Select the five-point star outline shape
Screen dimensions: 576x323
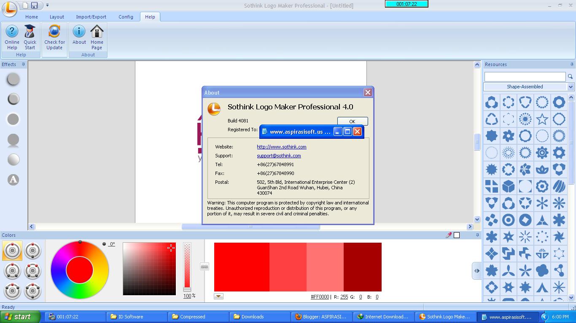(x=542, y=119)
